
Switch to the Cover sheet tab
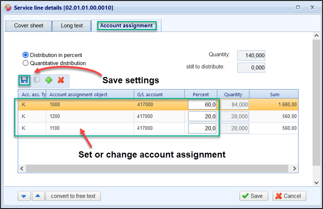pyautogui.click(x=29, y=26)
